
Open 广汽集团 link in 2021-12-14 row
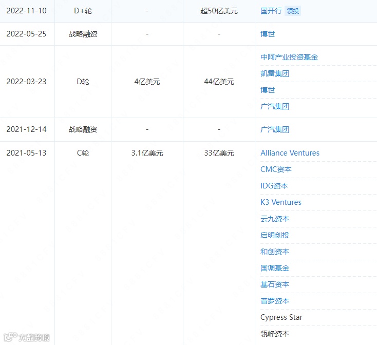click(275, 129)
